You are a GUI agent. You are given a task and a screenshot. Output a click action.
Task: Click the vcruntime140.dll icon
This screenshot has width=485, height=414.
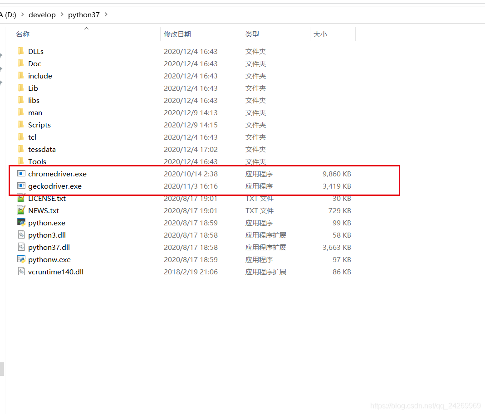tap(21, 272)
